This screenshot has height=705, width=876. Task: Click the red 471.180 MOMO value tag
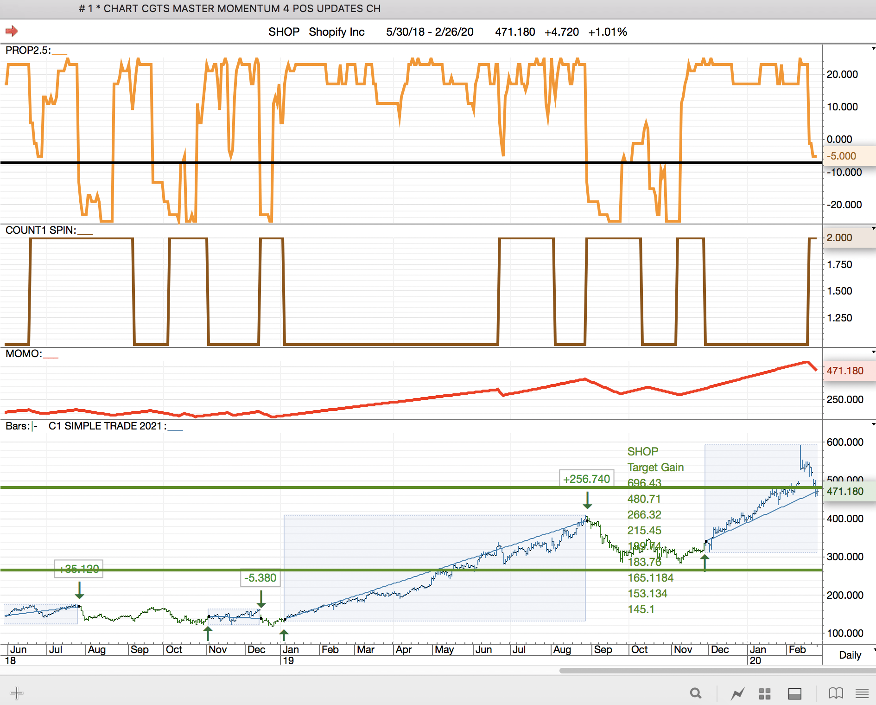849,371
